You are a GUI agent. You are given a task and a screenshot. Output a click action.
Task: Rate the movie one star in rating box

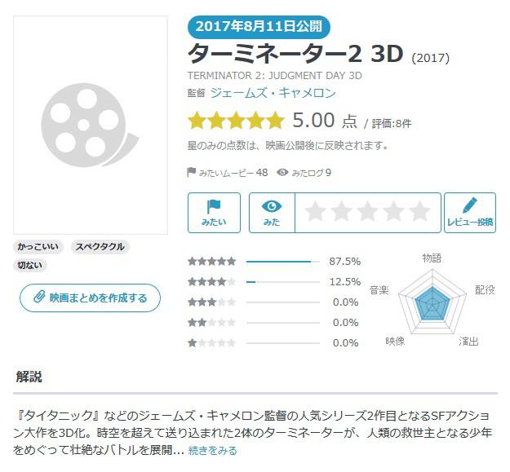316,211
